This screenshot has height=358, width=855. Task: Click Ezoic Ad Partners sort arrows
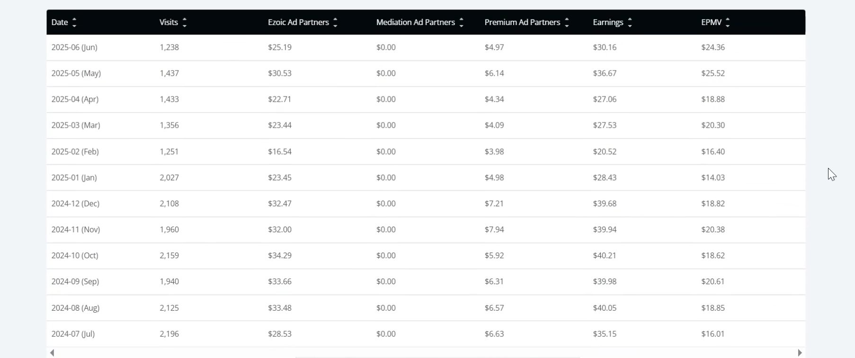click(335, 22)
